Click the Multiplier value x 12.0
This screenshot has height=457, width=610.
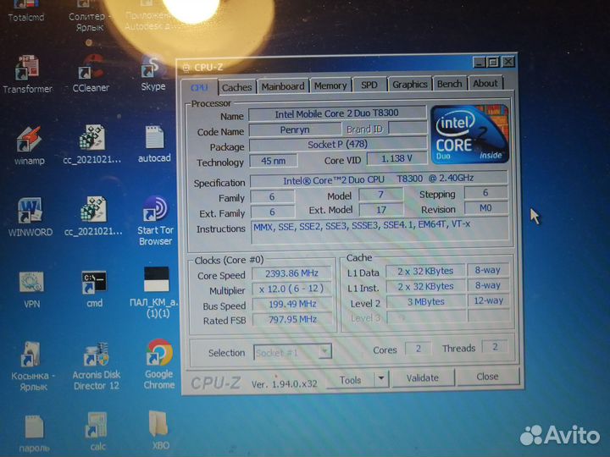(291, 289)
